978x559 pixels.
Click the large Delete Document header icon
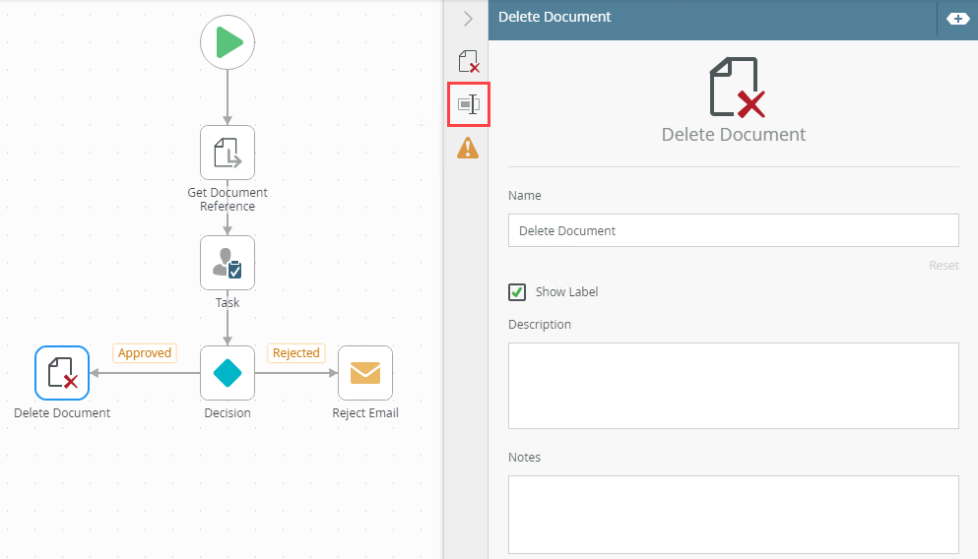tap(735, 88)
